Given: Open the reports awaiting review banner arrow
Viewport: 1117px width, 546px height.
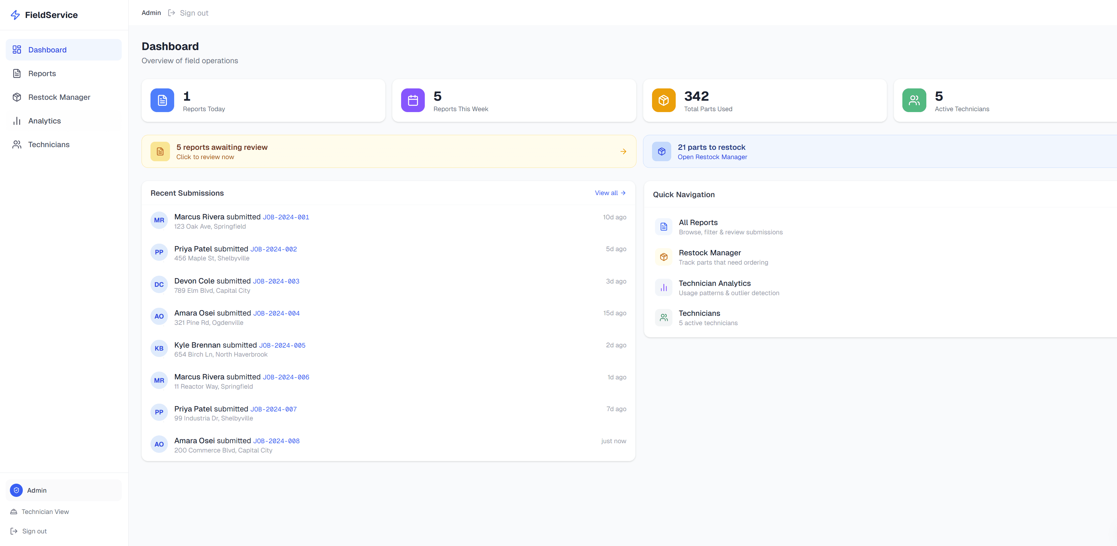Looking at the screenshot, I should pos(623,151).
